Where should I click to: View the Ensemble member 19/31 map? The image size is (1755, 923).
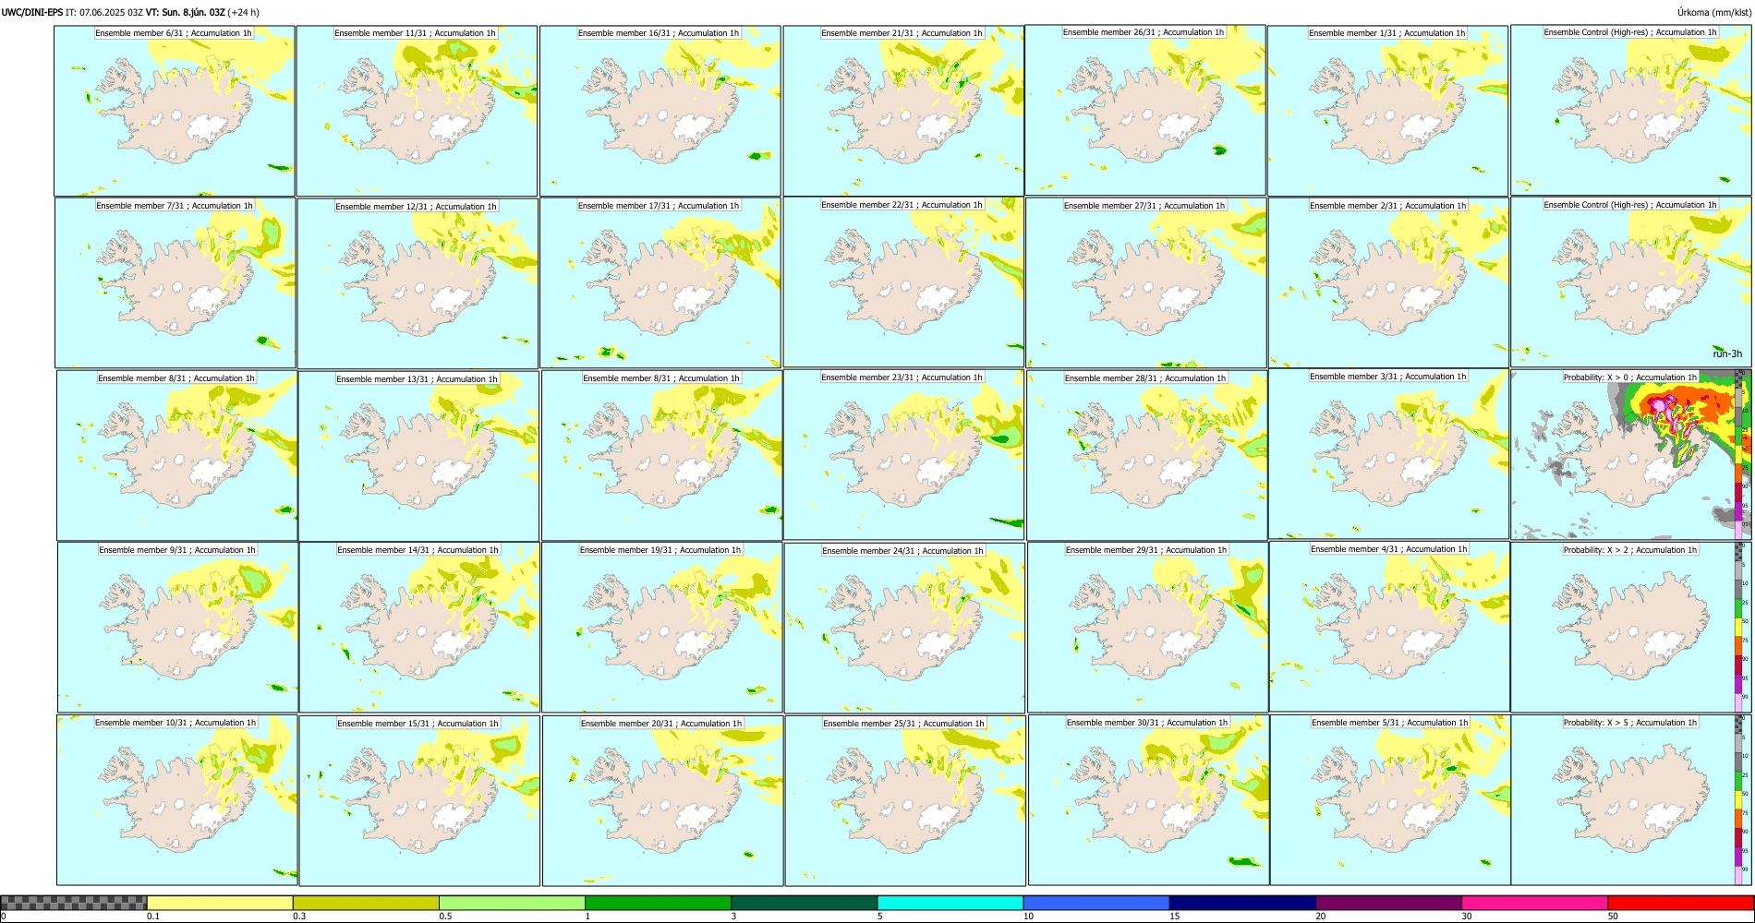661,628
